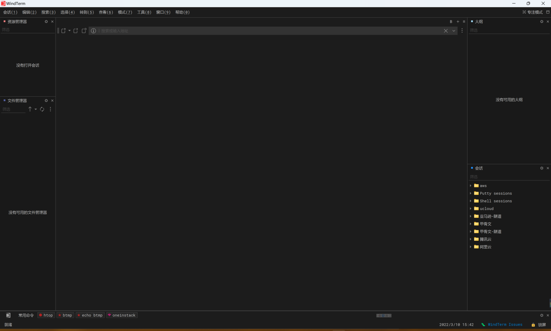
Task: Click the duplicate session tab icon
Action: click(84, 31)
